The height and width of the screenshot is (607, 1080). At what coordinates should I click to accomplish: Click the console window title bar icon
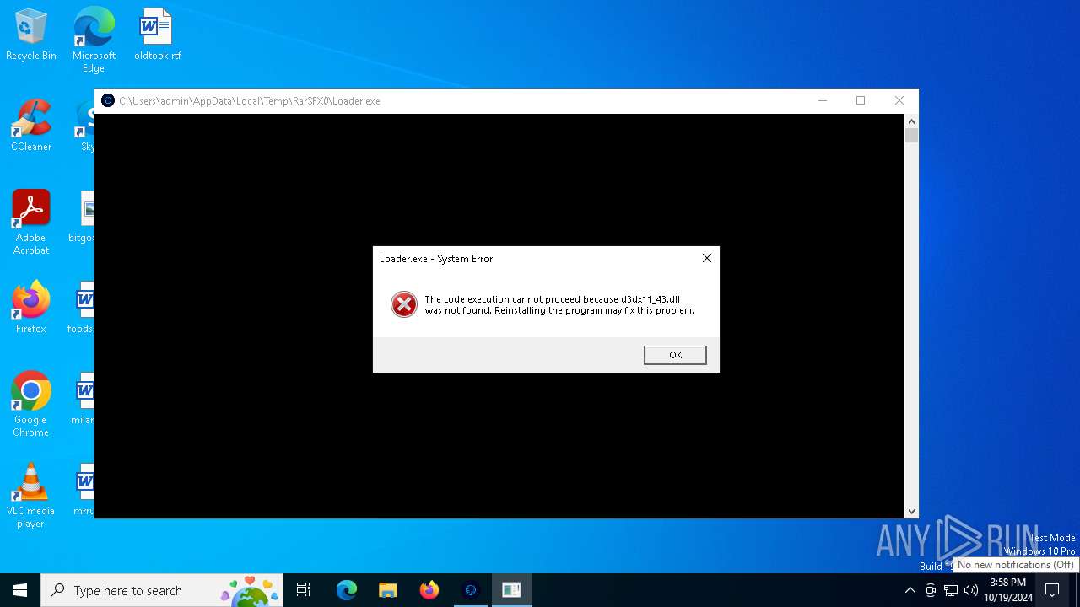(x=108, y=100)
